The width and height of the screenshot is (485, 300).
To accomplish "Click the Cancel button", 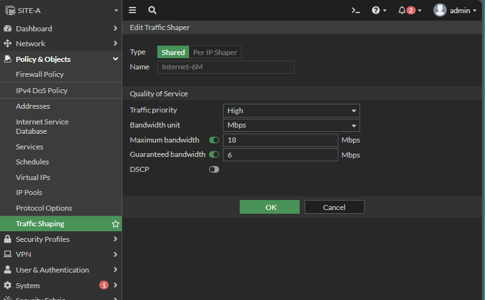I will (334, 207).
